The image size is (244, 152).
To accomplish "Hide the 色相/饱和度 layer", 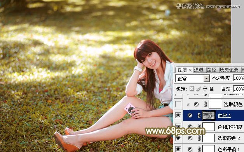I will coord(178,127).
